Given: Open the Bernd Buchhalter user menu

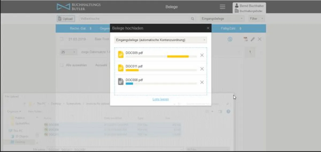Looking at the screenshot, I should [x=249, y=8].
